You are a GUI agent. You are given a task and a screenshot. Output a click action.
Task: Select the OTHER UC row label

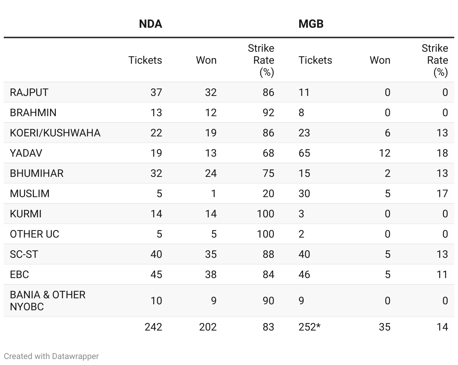click(x=35, y=234)
